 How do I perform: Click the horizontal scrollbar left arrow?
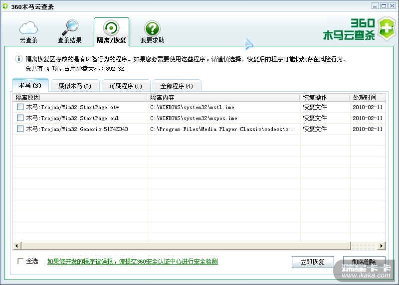(x=17, y=246)
